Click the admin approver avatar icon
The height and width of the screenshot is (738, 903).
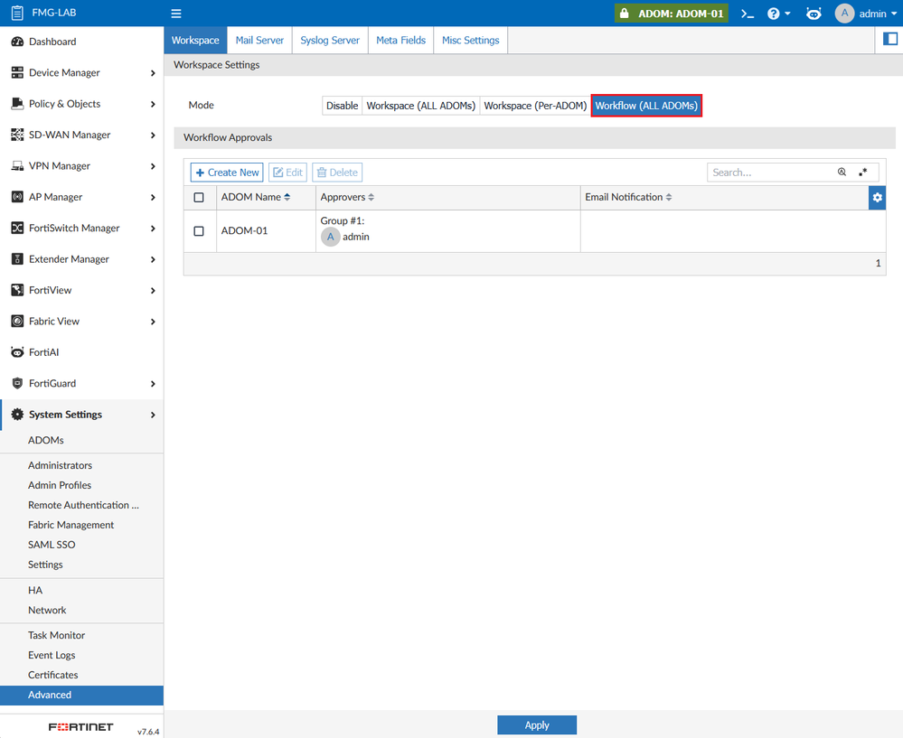pos(331,237)
